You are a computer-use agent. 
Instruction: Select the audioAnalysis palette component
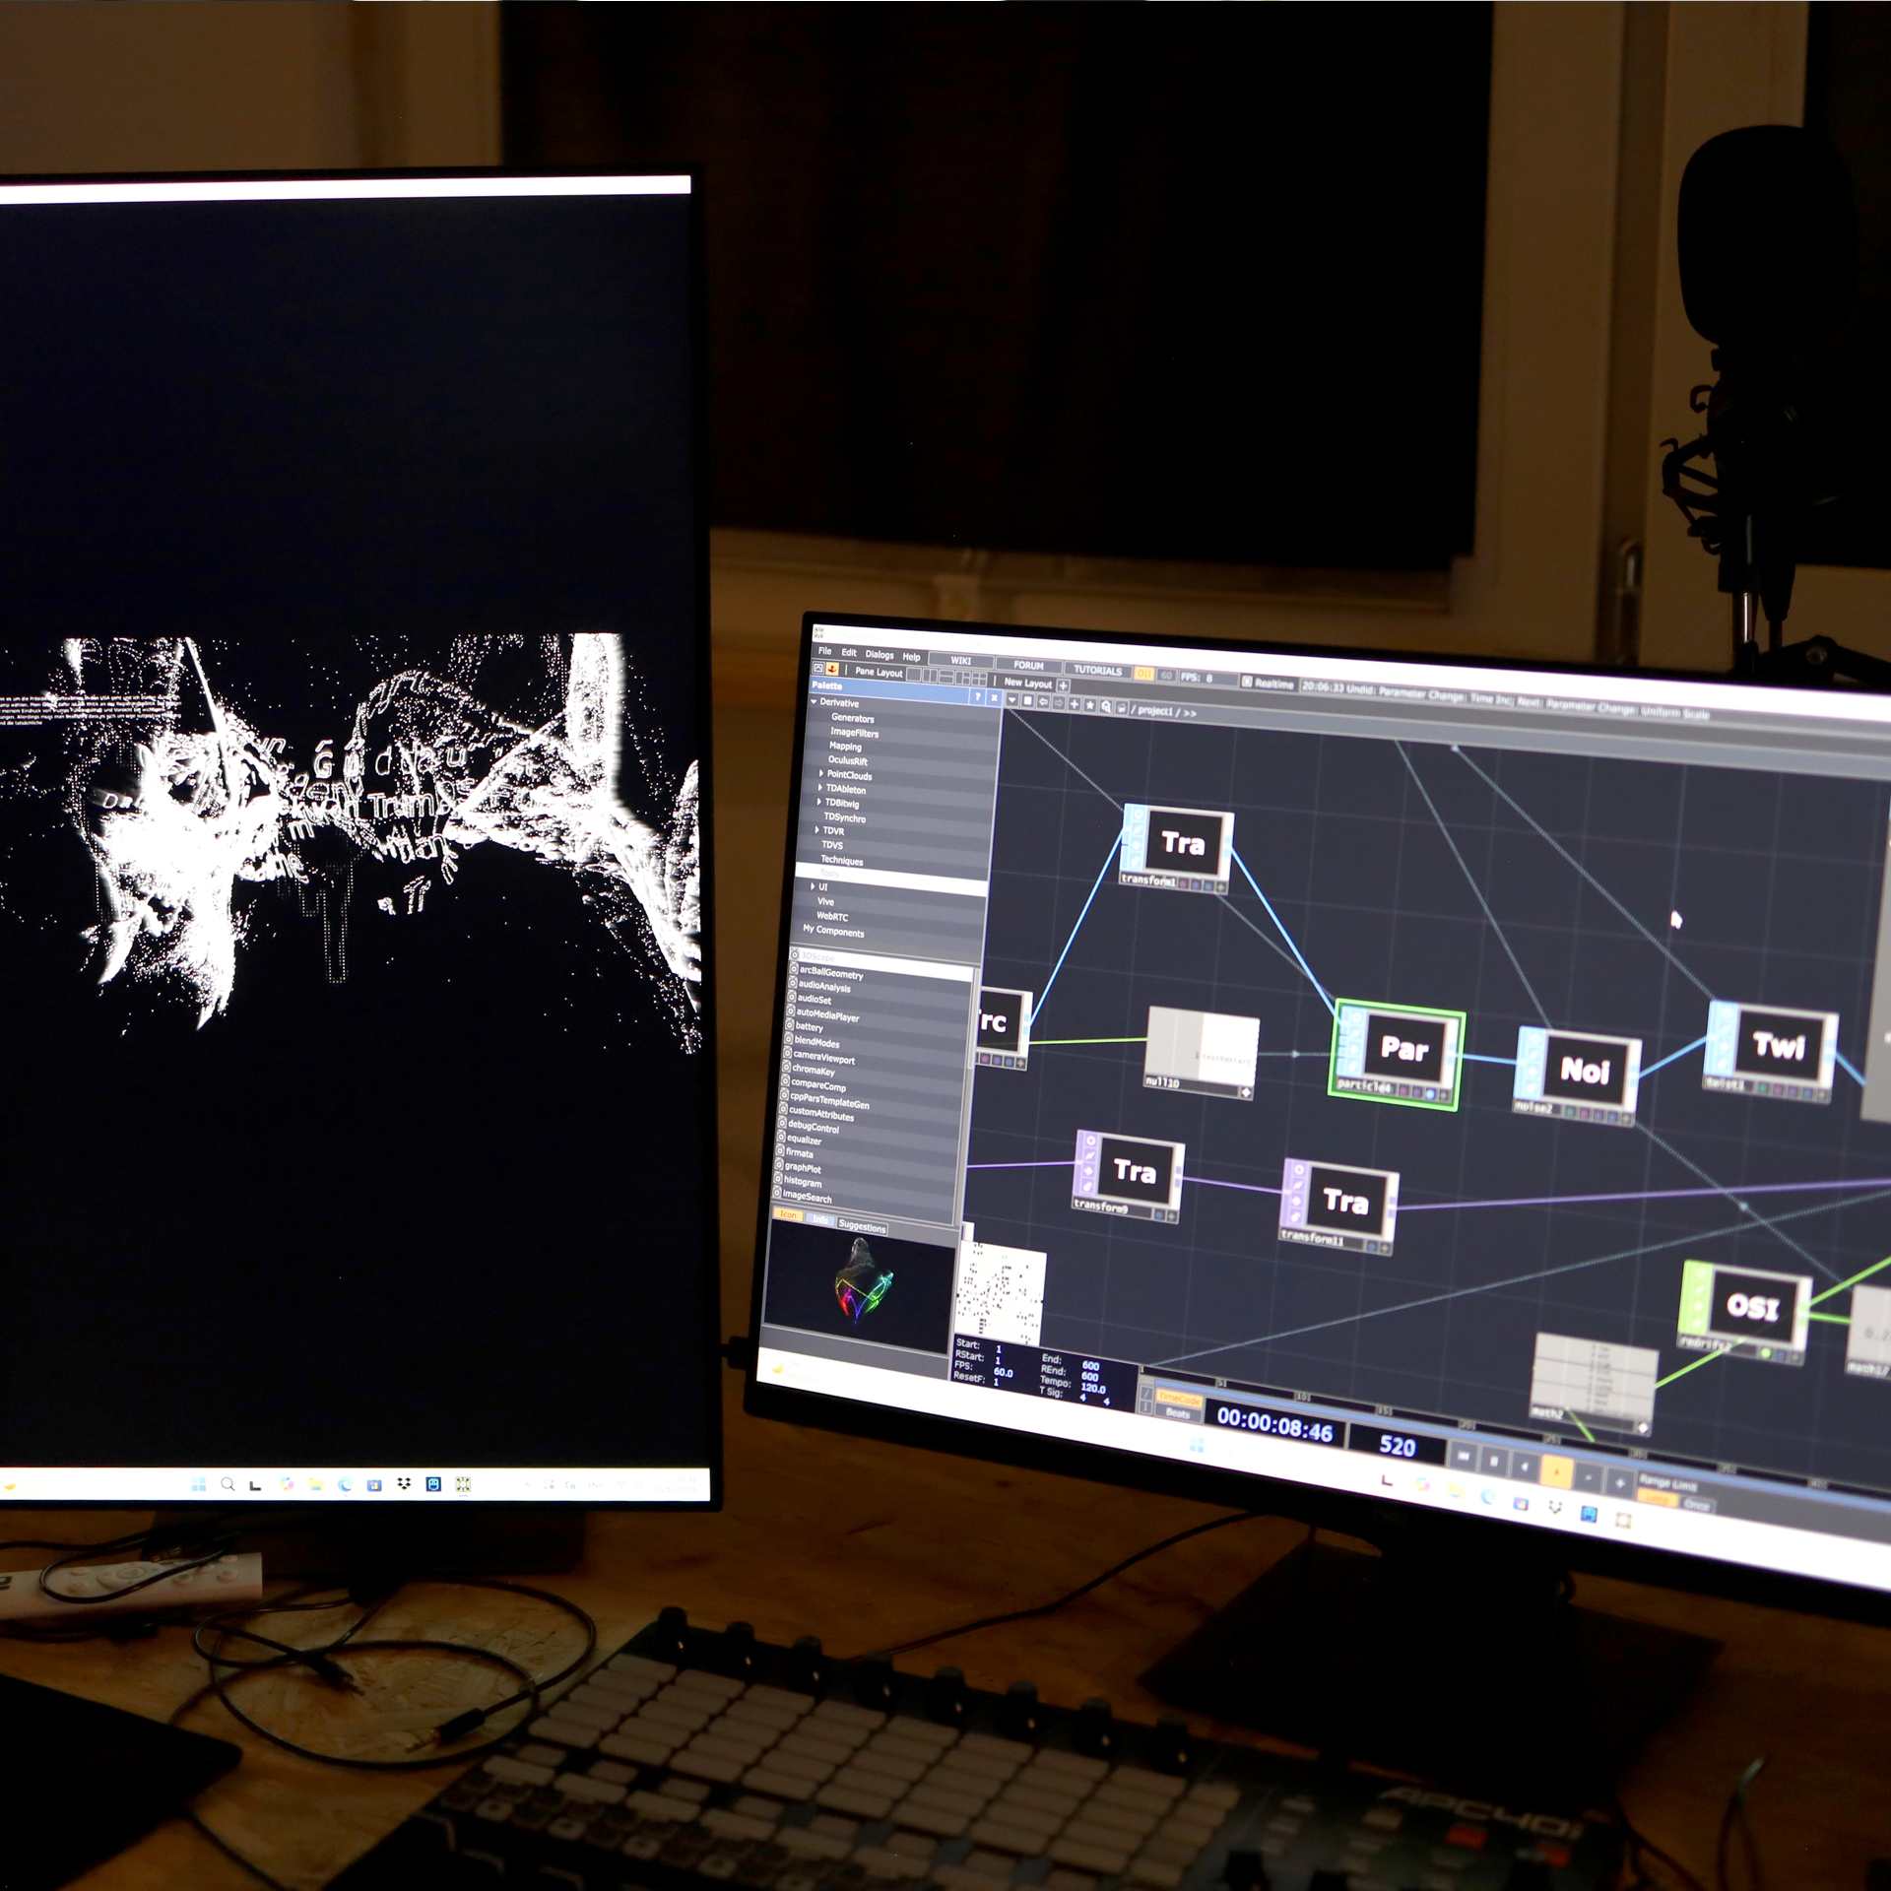823,986
